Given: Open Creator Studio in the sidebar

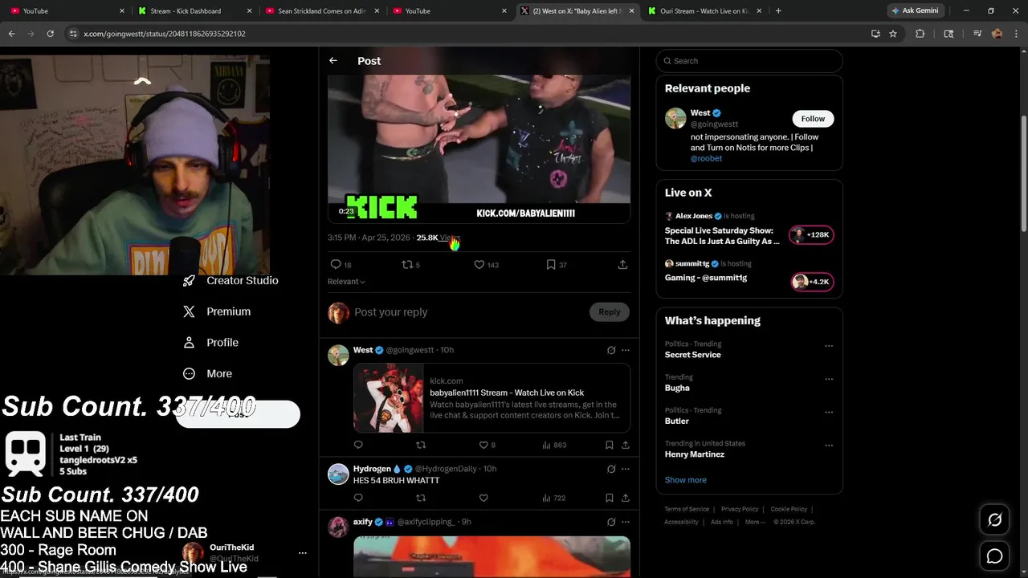Looking at the screenshot, I should [x=230, y=281].
